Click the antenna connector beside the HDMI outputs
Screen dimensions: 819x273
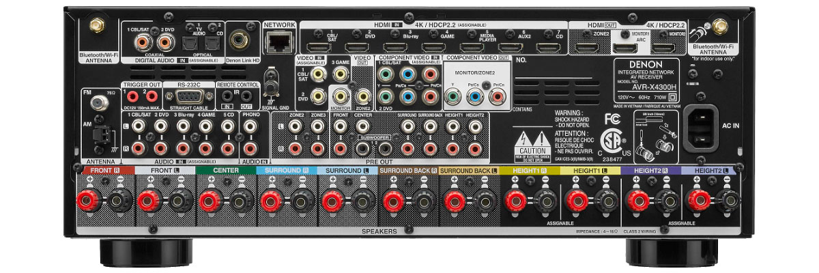(719, 28)
